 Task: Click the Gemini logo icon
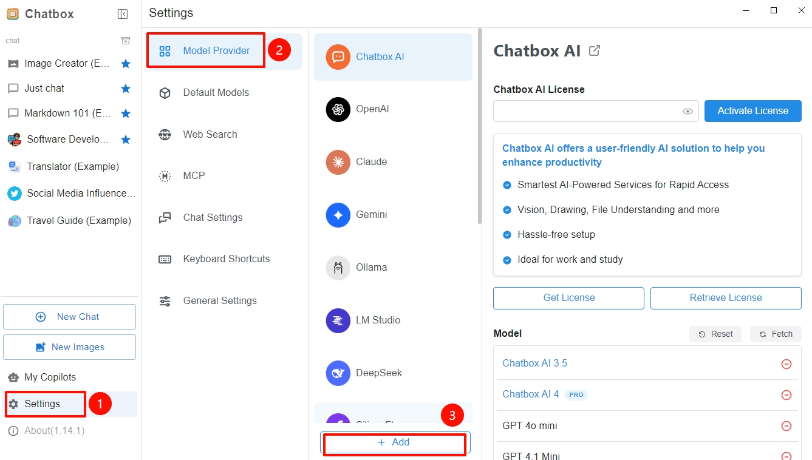[x=338, y=215]
